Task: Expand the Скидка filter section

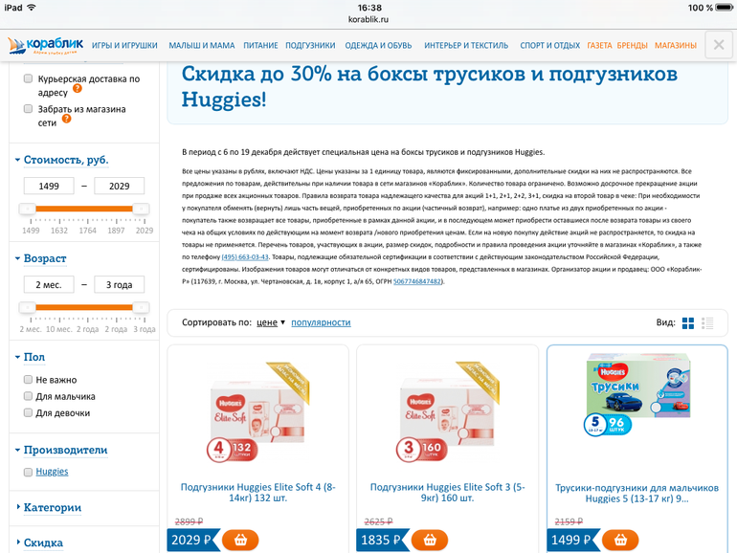Action: pos(43,542)
